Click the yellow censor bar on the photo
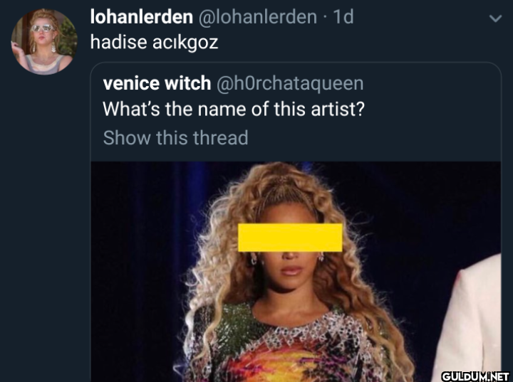Viewport: 513px width, 382px height. coord(290,238)
